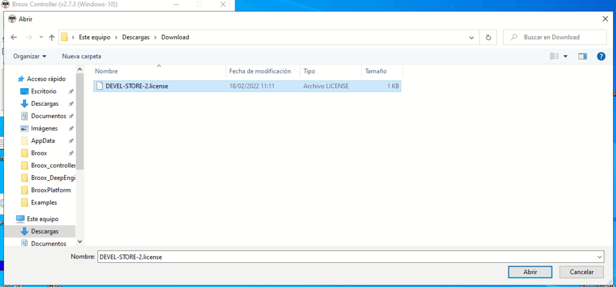Select the Download breadcrumb segment
616x287 pixels.
pyautogui.click(x=175, y=37)
